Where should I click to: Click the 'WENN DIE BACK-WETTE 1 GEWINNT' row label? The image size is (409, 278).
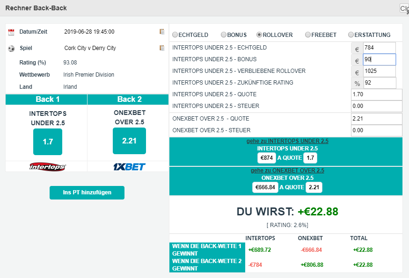[x=207, y=250]
